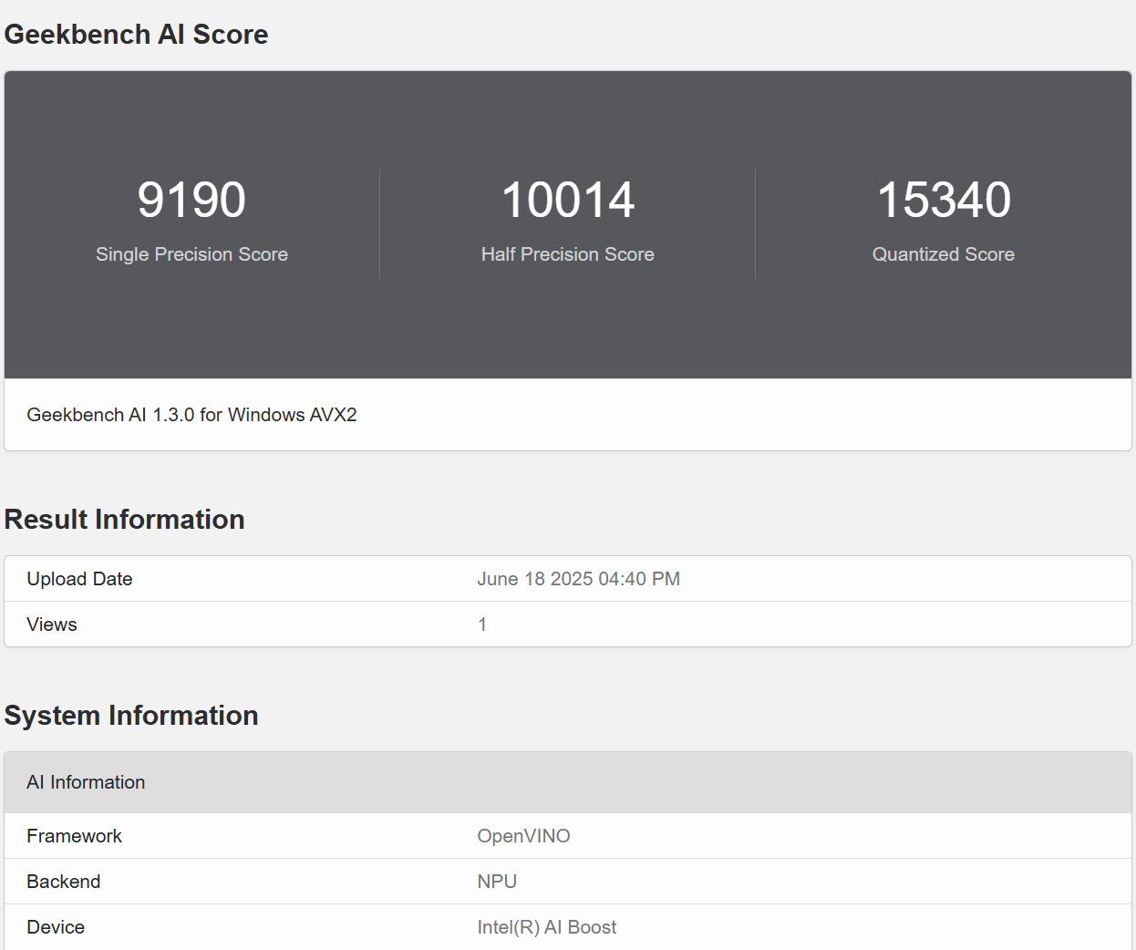Click the Framework row label

74,836
